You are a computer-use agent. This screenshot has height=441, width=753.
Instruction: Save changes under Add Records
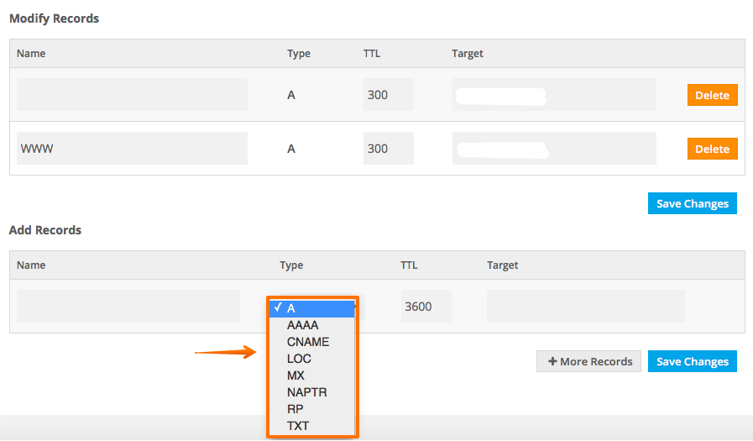pos(692,361)
